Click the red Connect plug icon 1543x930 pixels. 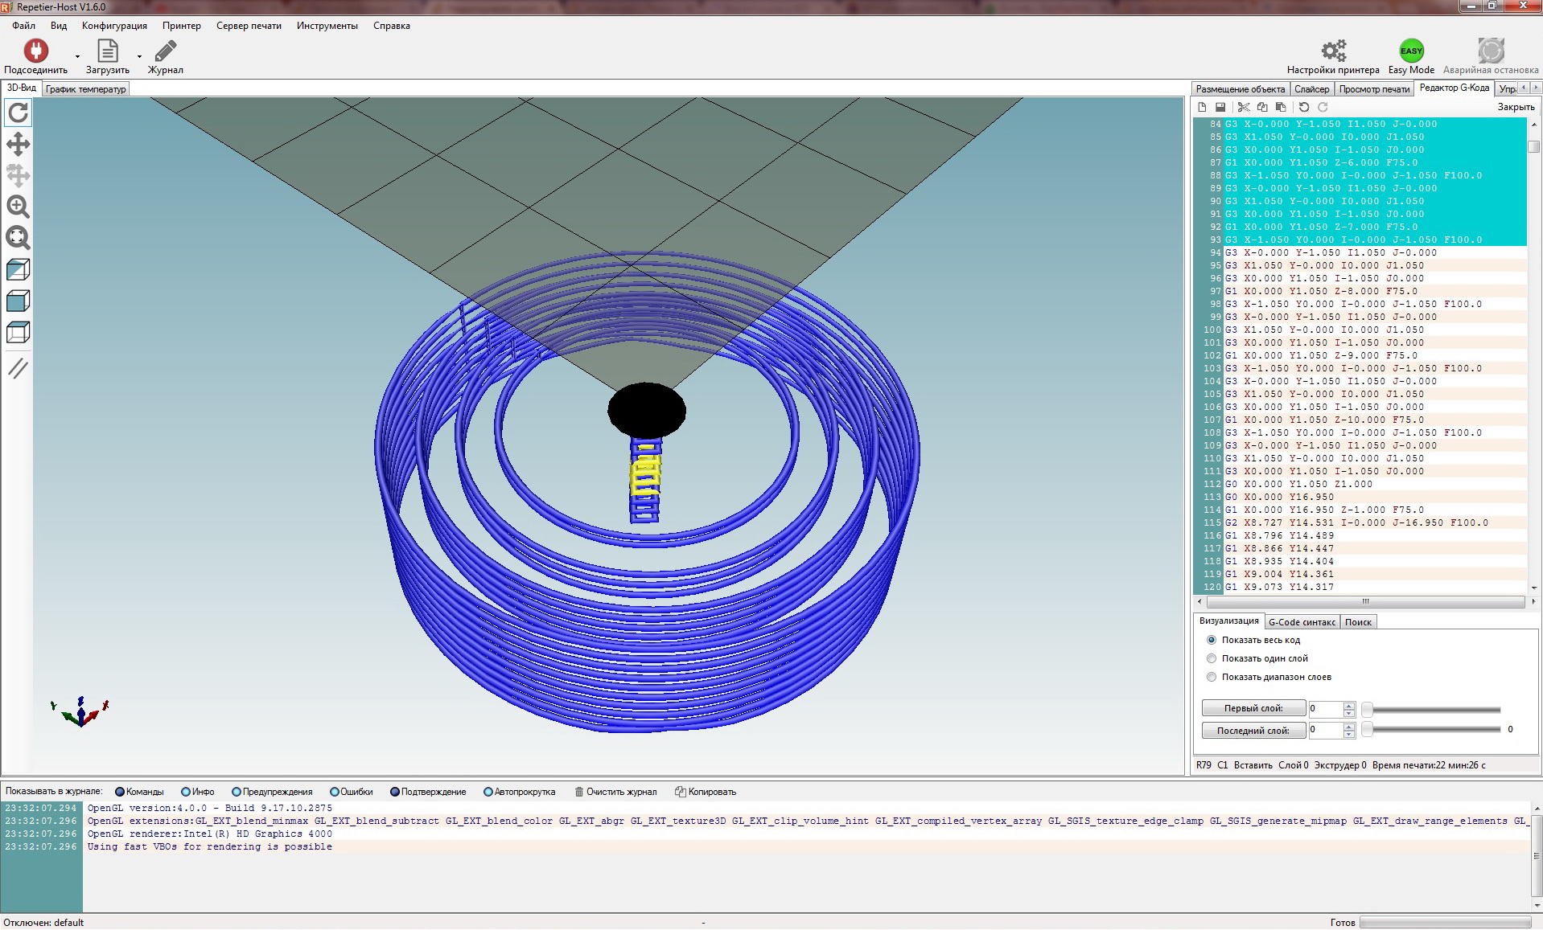tap(35, 51)
